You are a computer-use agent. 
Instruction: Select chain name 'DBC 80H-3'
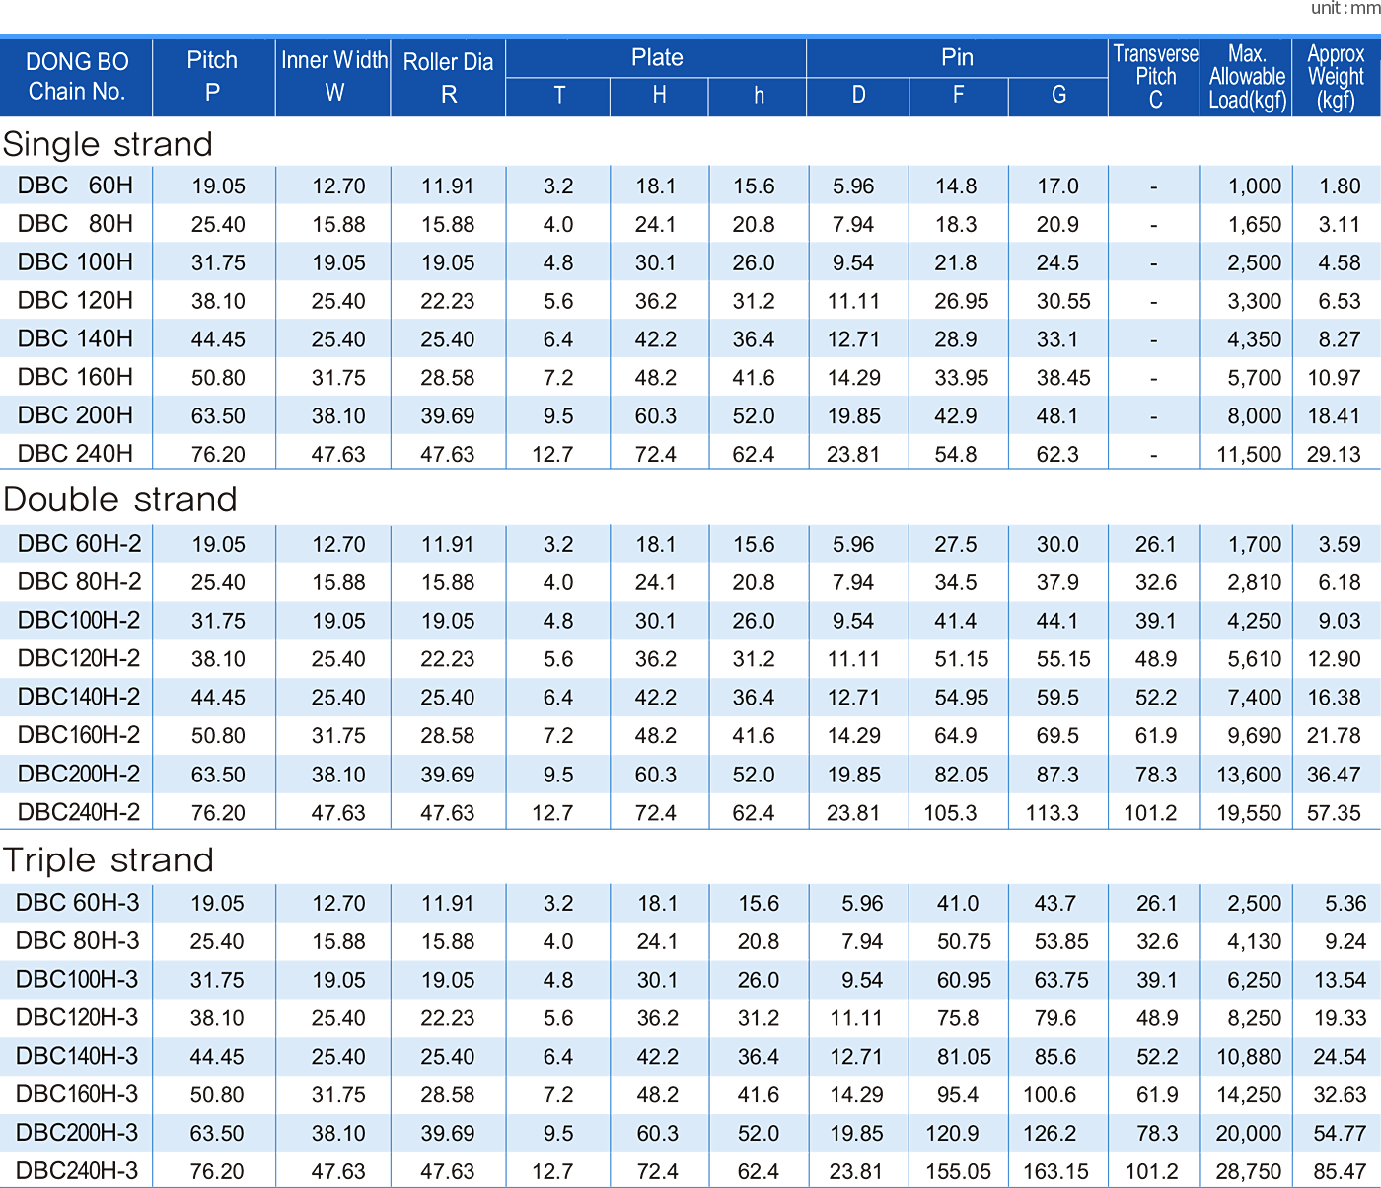(77, 941)
